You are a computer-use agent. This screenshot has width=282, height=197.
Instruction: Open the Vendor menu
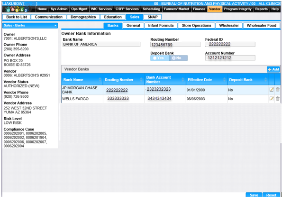[215, 9]
